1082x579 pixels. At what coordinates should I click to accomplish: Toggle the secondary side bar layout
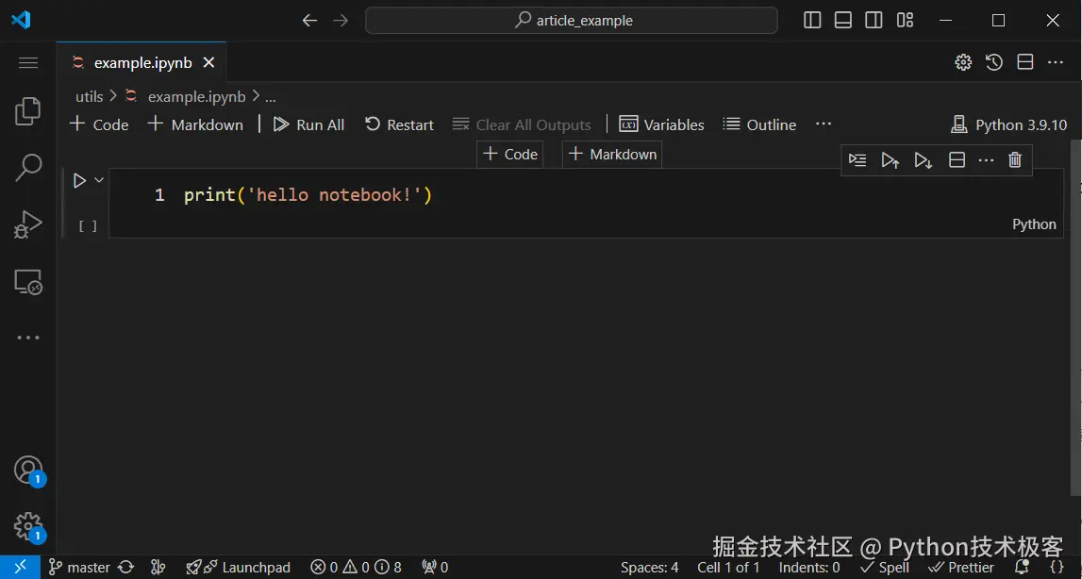[x=874, y=20]
